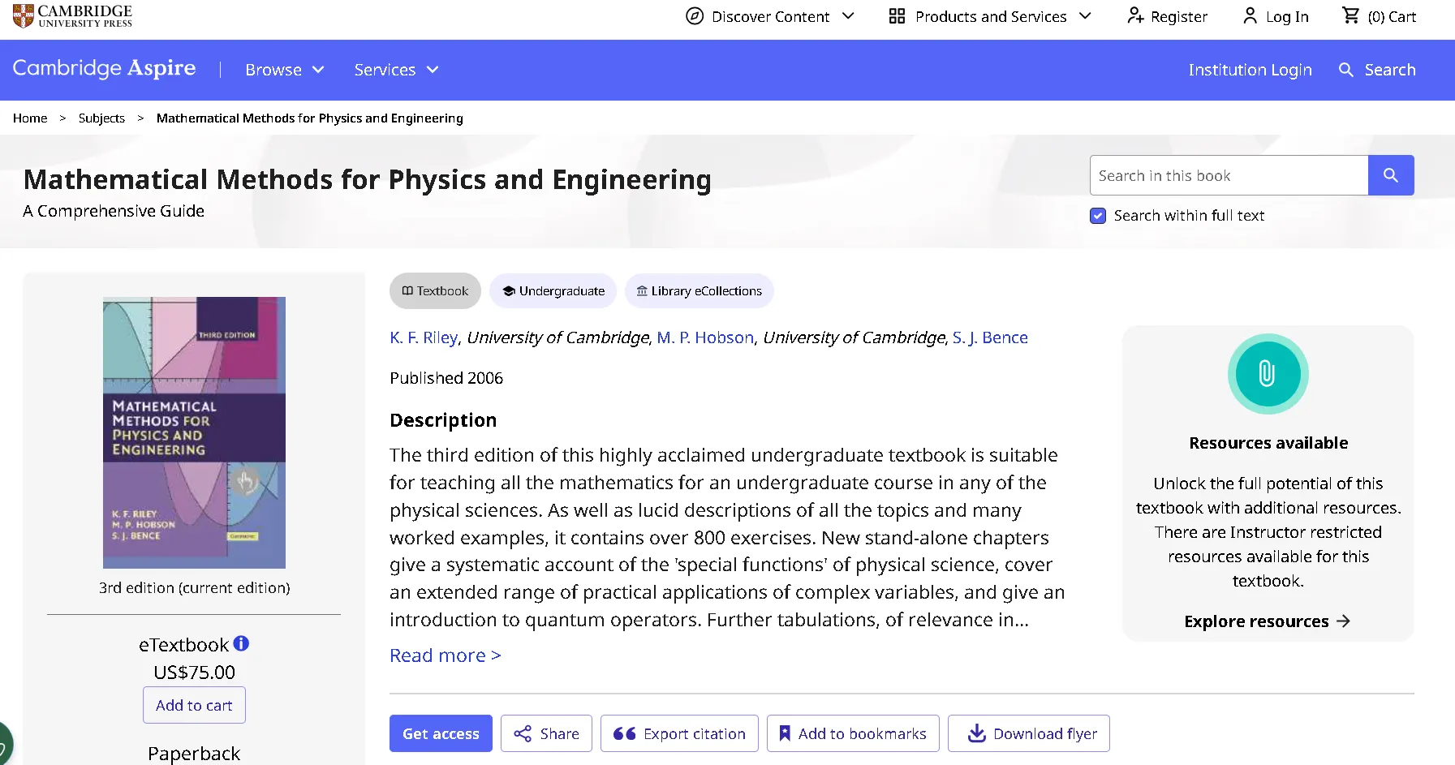Export citation for this book

tap(678, 733)
